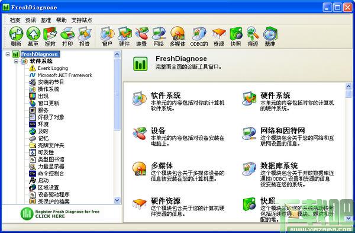Select 类型图书馆 tree item
355x233 pixels.
coord(51,159)
